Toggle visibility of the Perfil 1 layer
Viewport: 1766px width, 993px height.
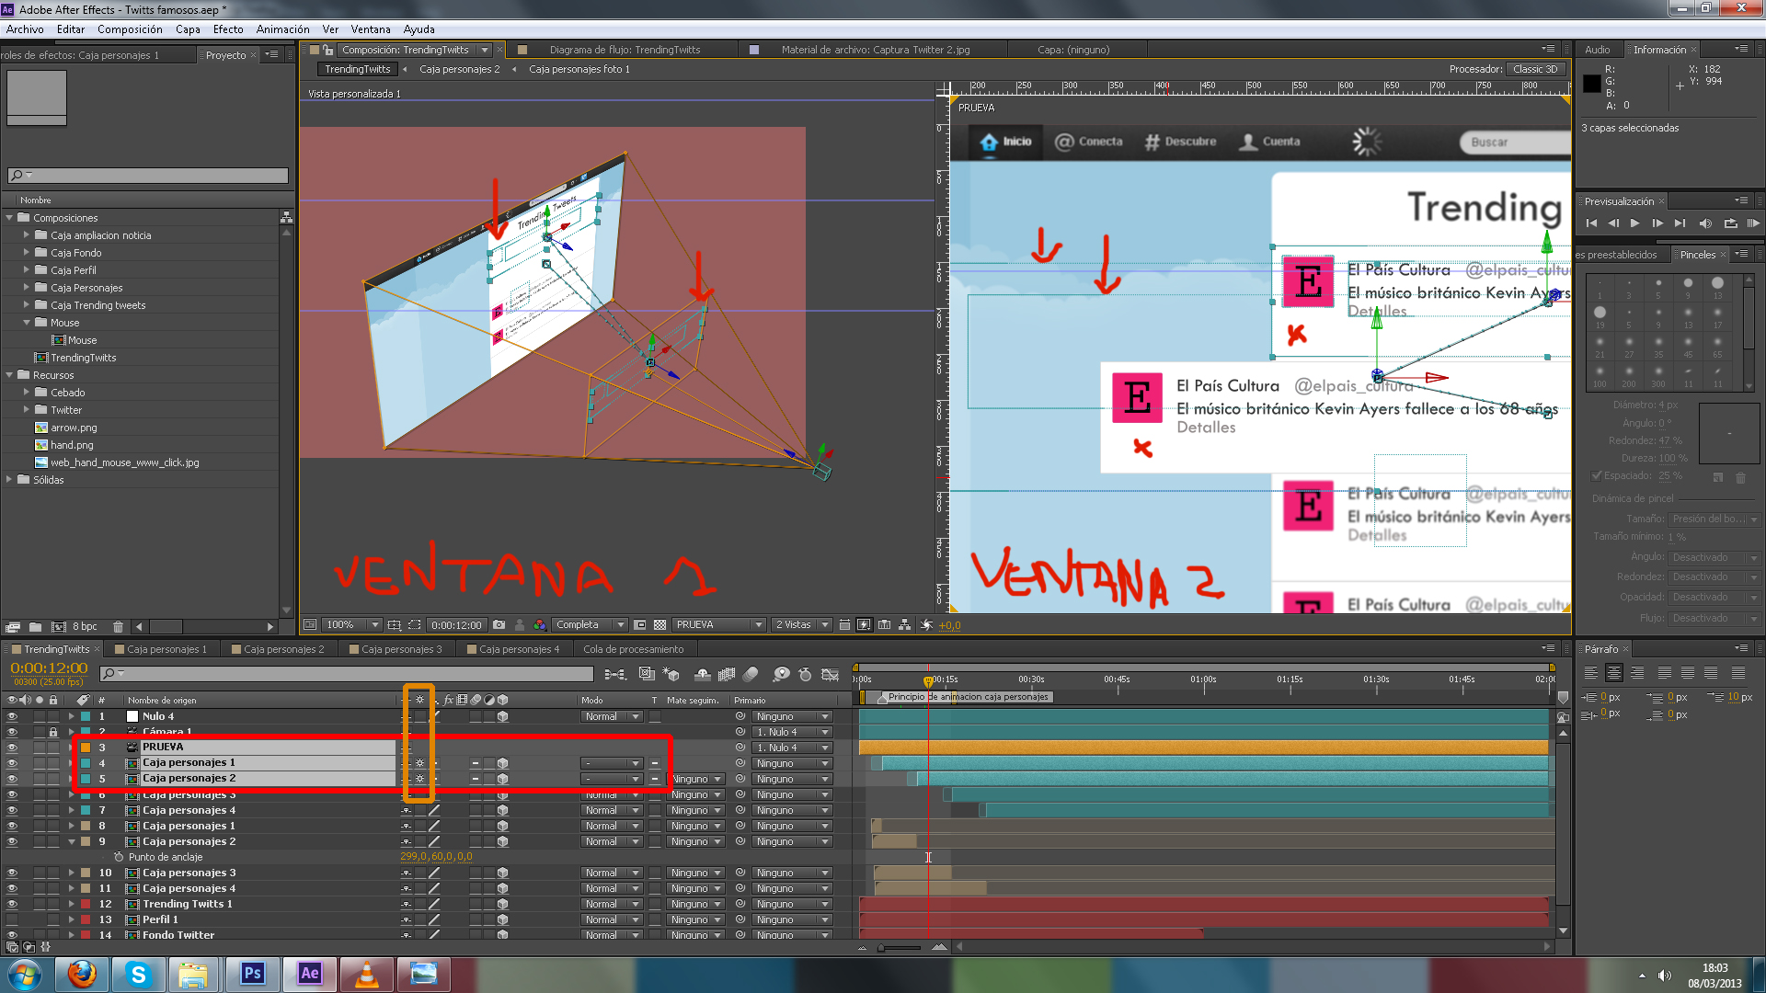click(12, 919)
